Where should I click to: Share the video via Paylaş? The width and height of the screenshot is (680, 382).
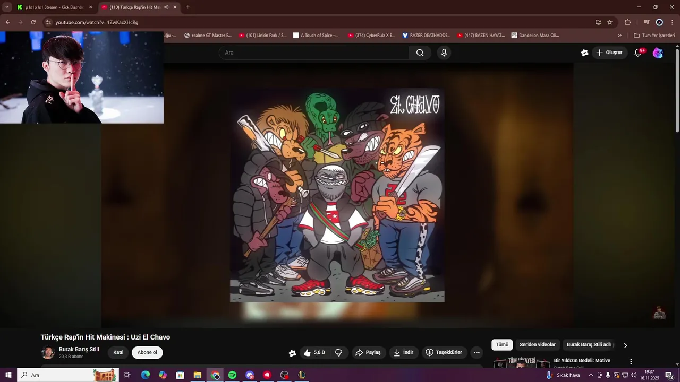tap(368, 352)
